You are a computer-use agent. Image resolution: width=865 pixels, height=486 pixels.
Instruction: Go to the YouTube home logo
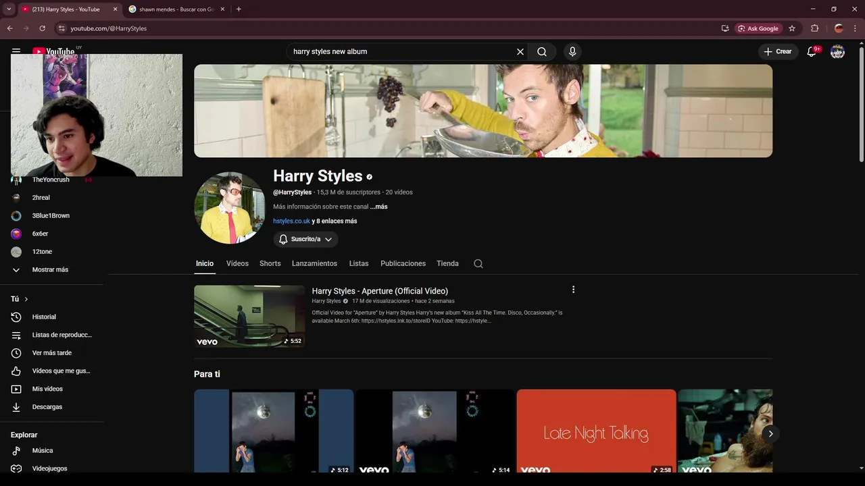[53, 51]
